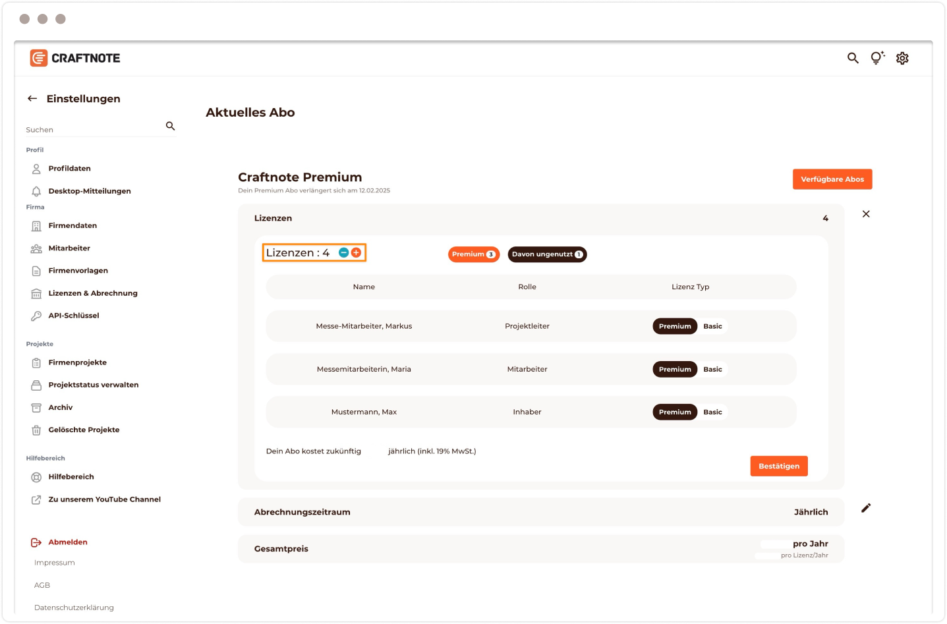Image resolution: width=947 pixels, height=624 pixels.
Task: Select the name Messe-Mitarbeiter, Markus
Action: point(364,326)
